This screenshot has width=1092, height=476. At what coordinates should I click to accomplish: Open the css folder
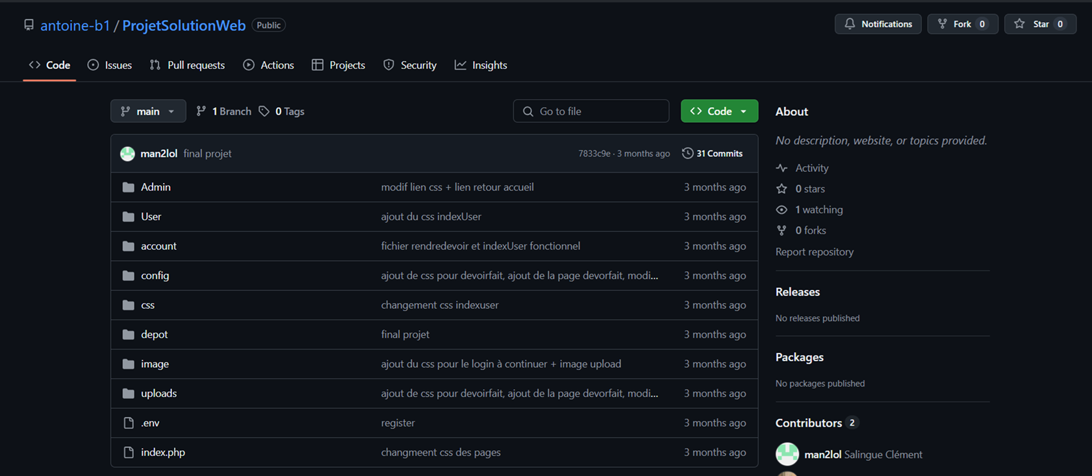[x=148, y=305]
